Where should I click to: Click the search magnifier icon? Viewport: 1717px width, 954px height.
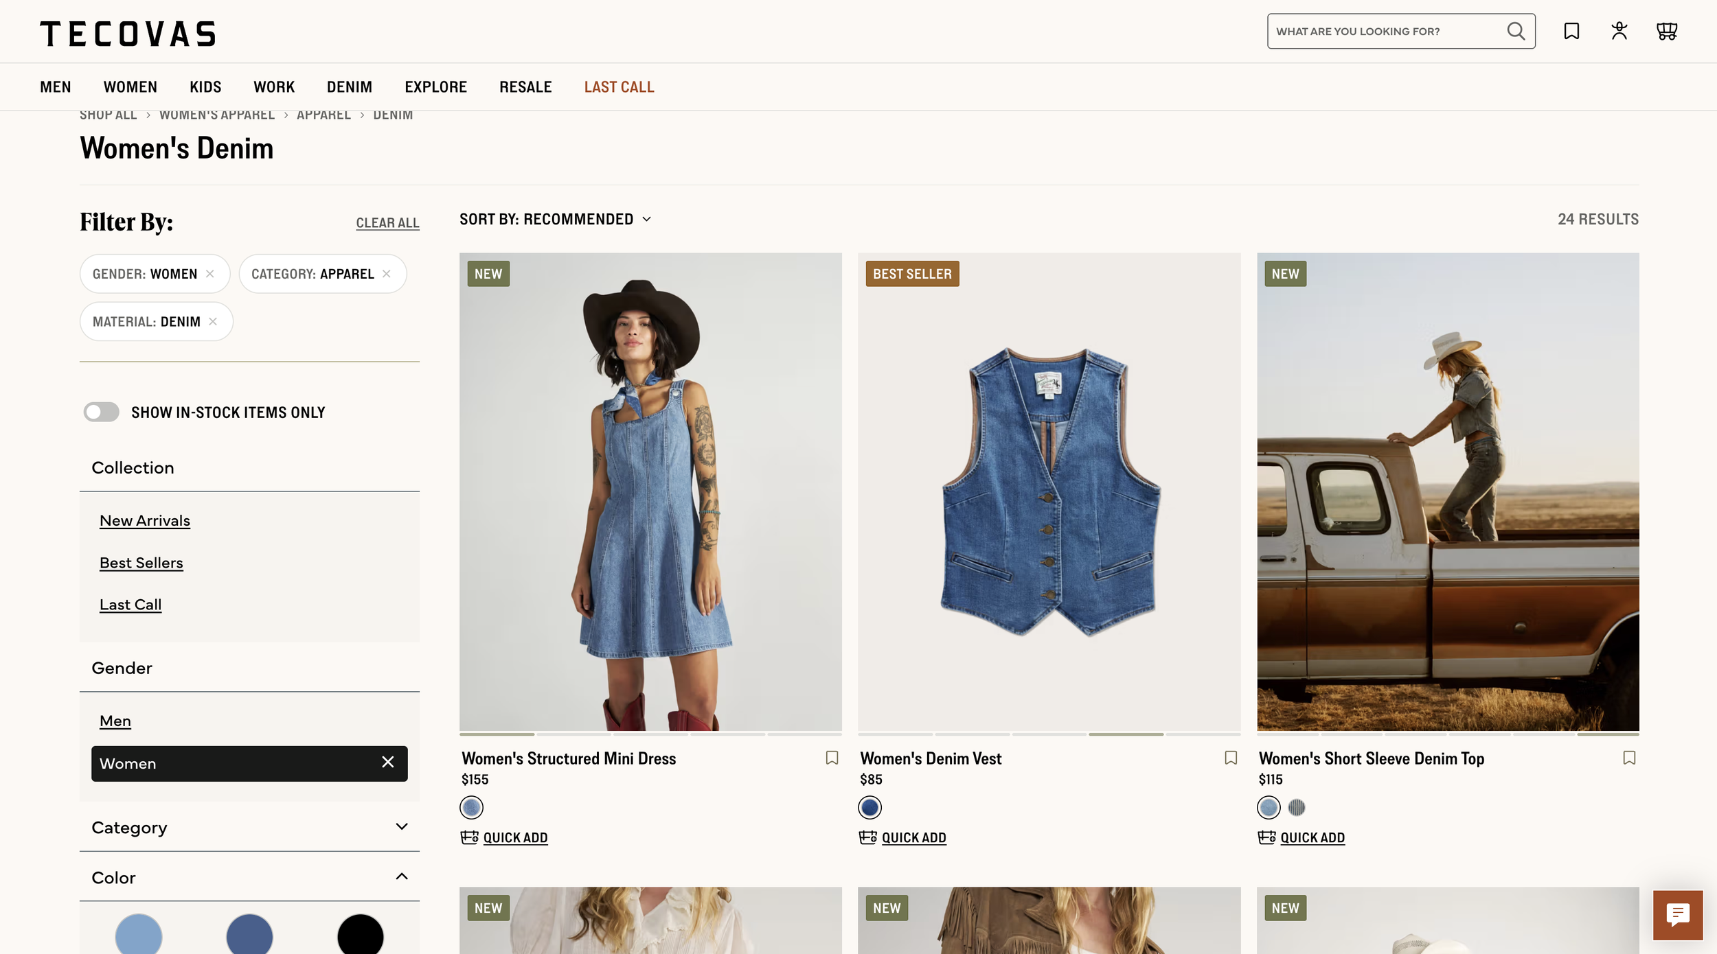(1516, 31)
